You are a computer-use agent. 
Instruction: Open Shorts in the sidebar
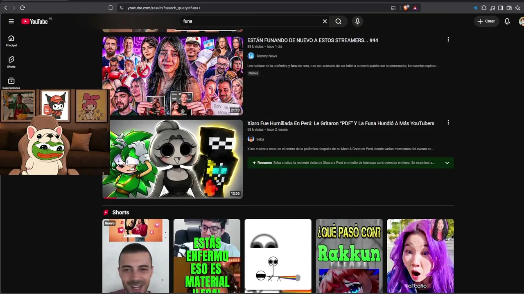pyautogui.click(x=11, y=62)
